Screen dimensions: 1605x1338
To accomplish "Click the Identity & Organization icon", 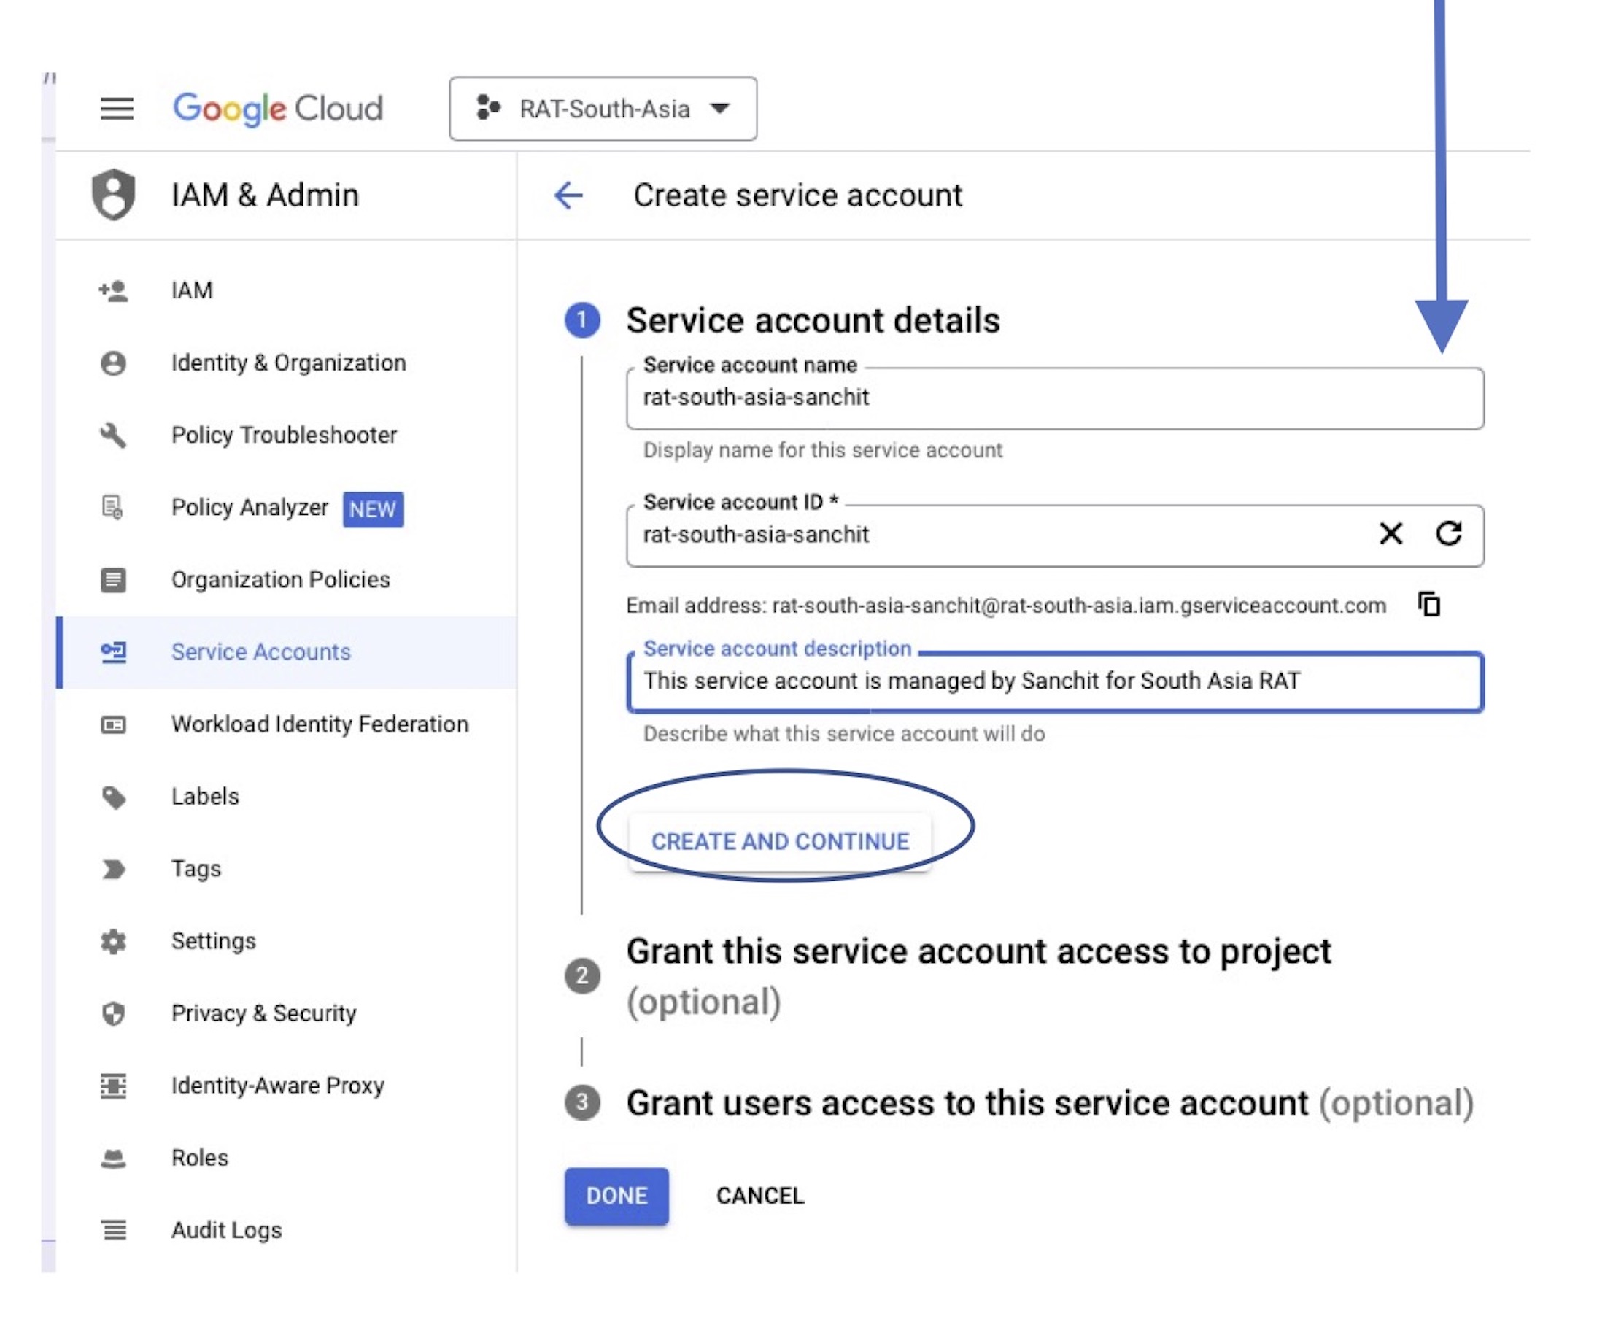I will 113,363.
